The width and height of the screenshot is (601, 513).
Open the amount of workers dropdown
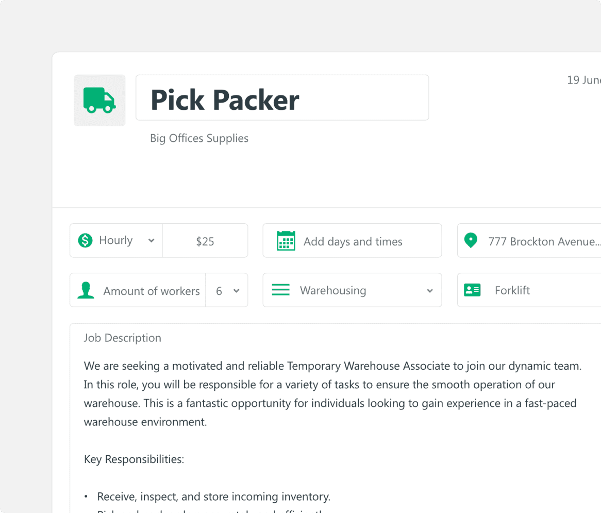point(227,291)
